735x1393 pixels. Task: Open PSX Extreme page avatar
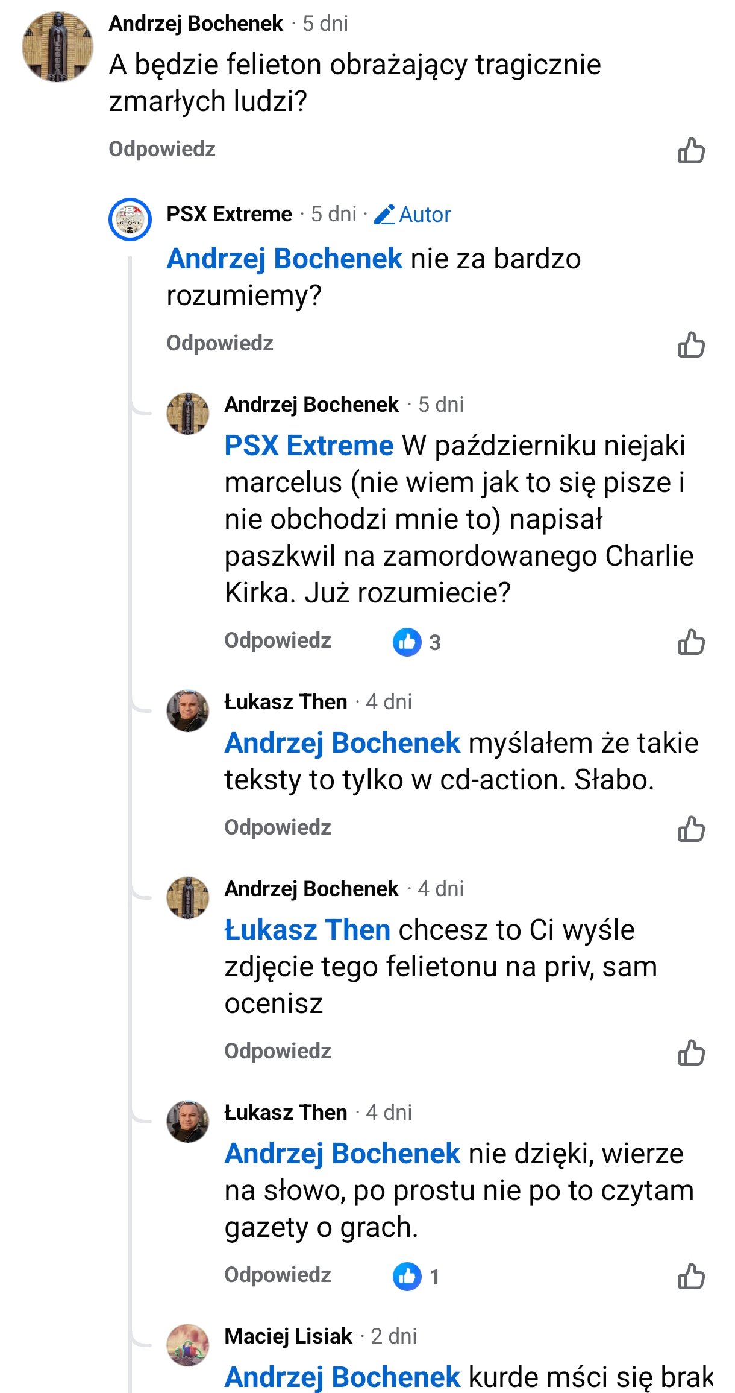click(x=130, y=219)
